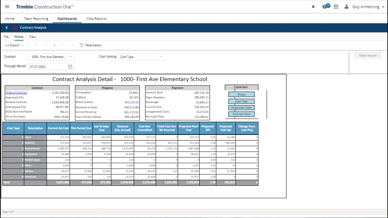The image size is (388, 218).
Task: Switch to the Team Reporting tab
Action: click(x=36, y=18)
